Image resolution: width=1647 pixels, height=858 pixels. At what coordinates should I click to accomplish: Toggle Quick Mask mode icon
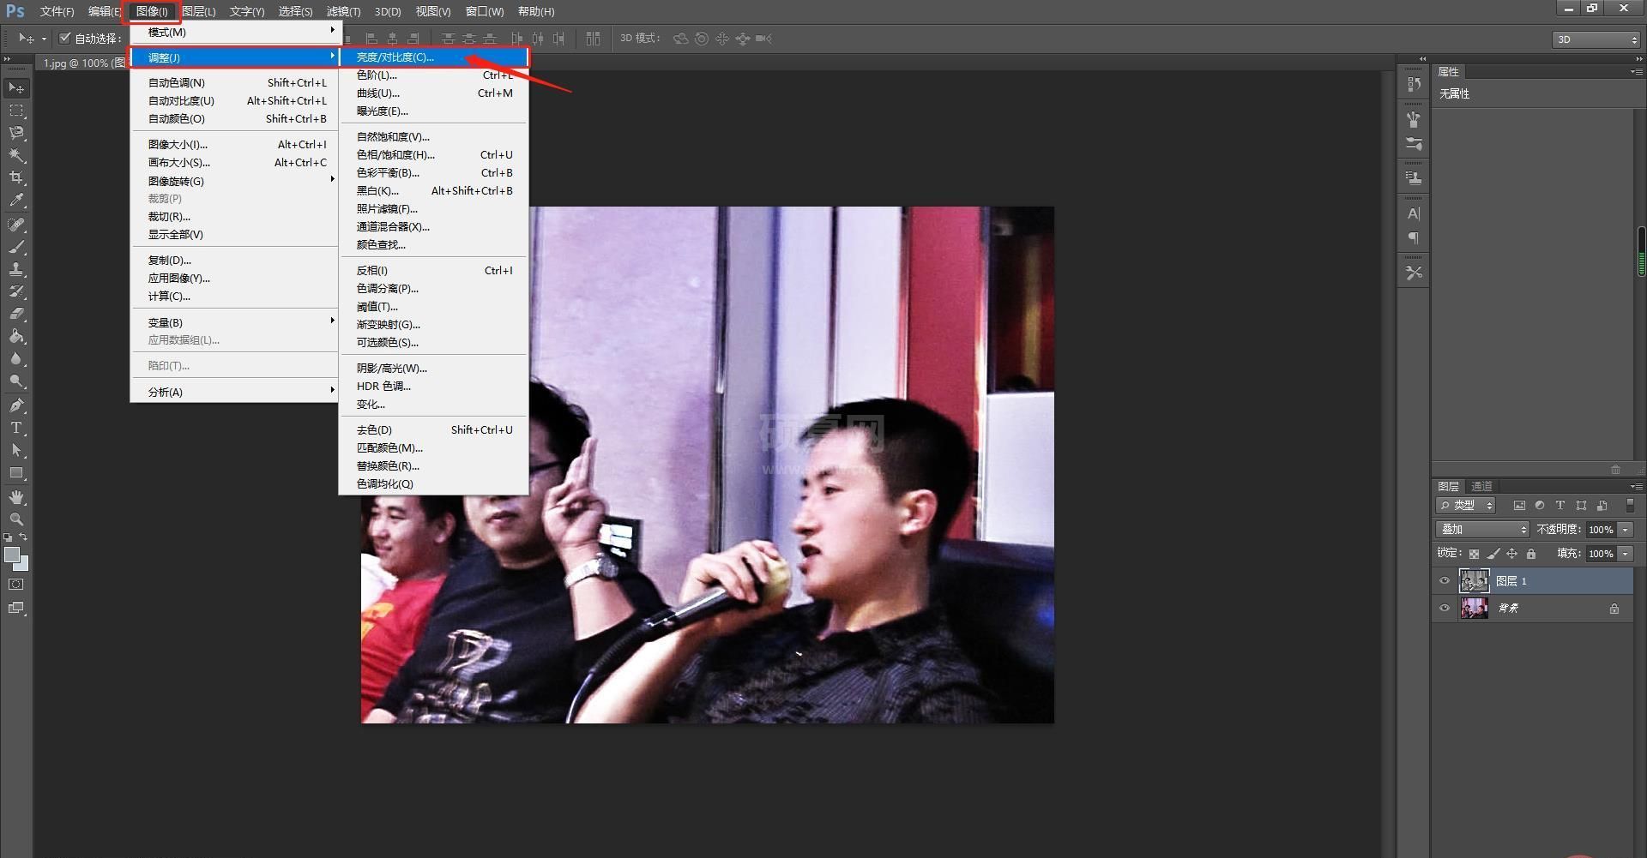click(16, 585)
